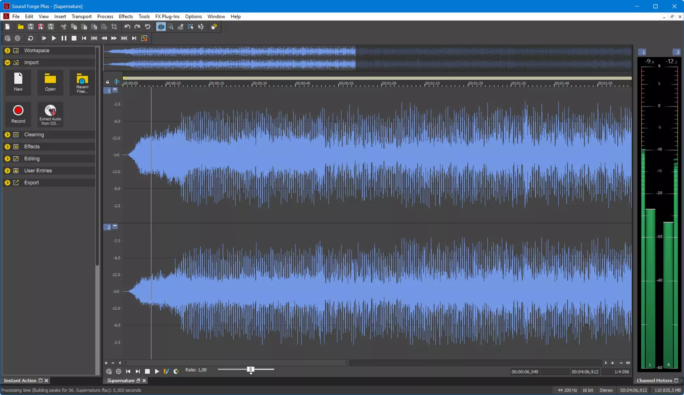This screenshot has height=395, width=684.
Task: Copy with the toolbar copy icon
Action: point(74,27)
